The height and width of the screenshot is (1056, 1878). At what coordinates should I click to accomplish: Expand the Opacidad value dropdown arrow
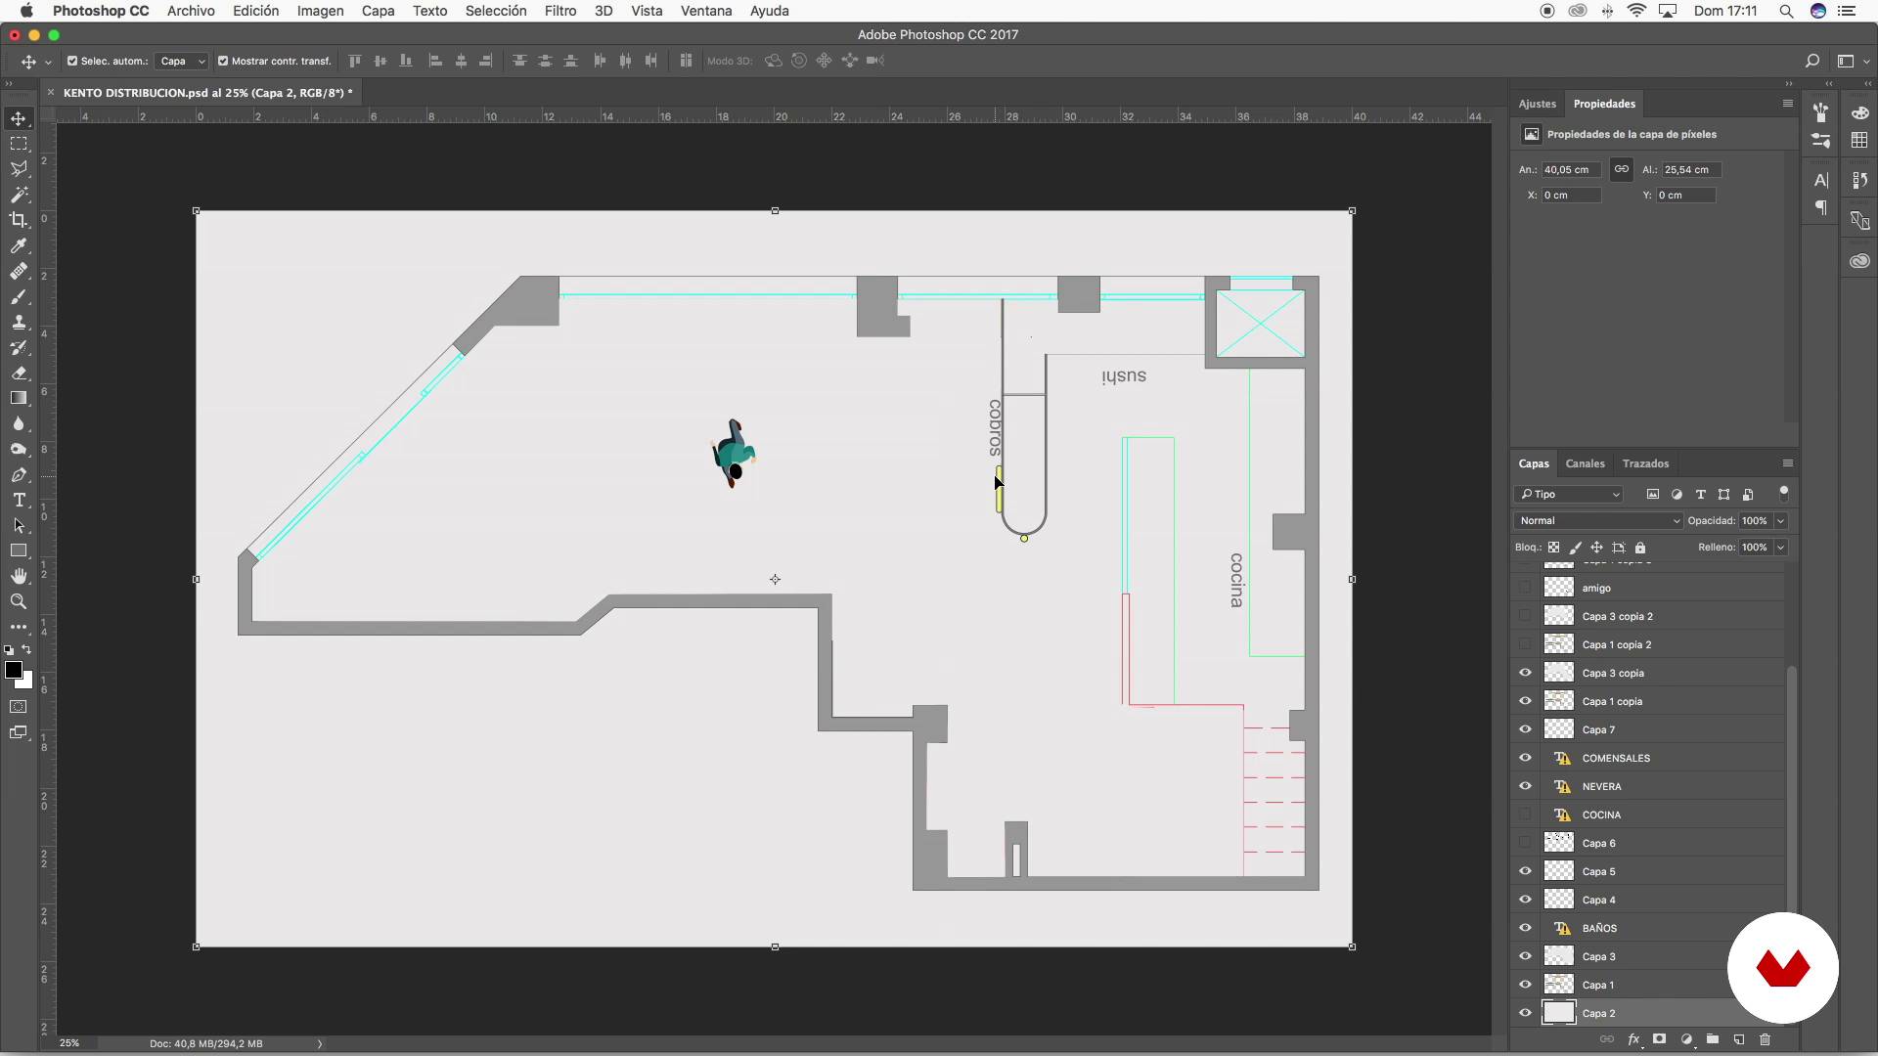(x=1780, y=521)
